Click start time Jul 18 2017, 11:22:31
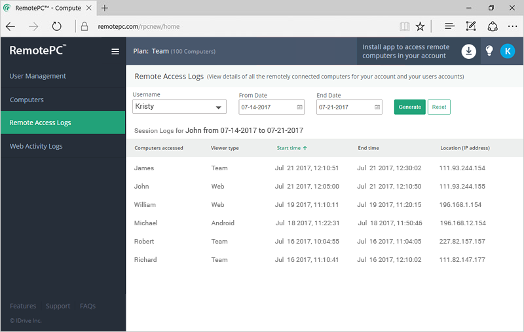This screenshot has height=332, width=524. click(307, 223)
